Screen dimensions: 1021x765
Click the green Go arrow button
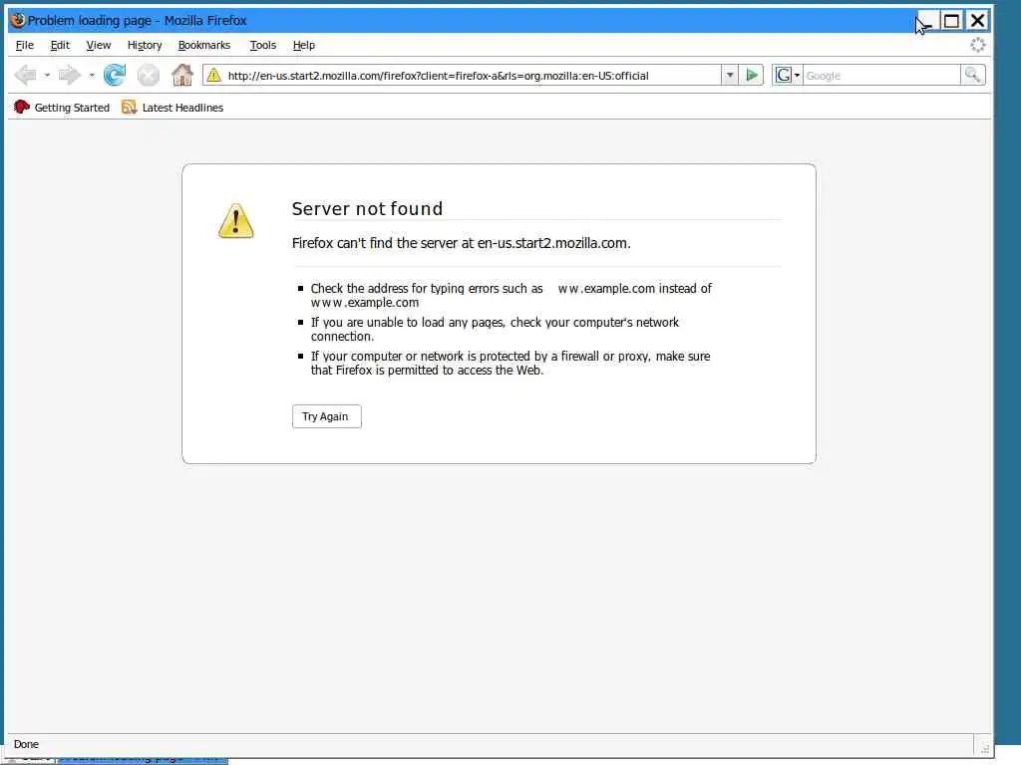(752, 76)
